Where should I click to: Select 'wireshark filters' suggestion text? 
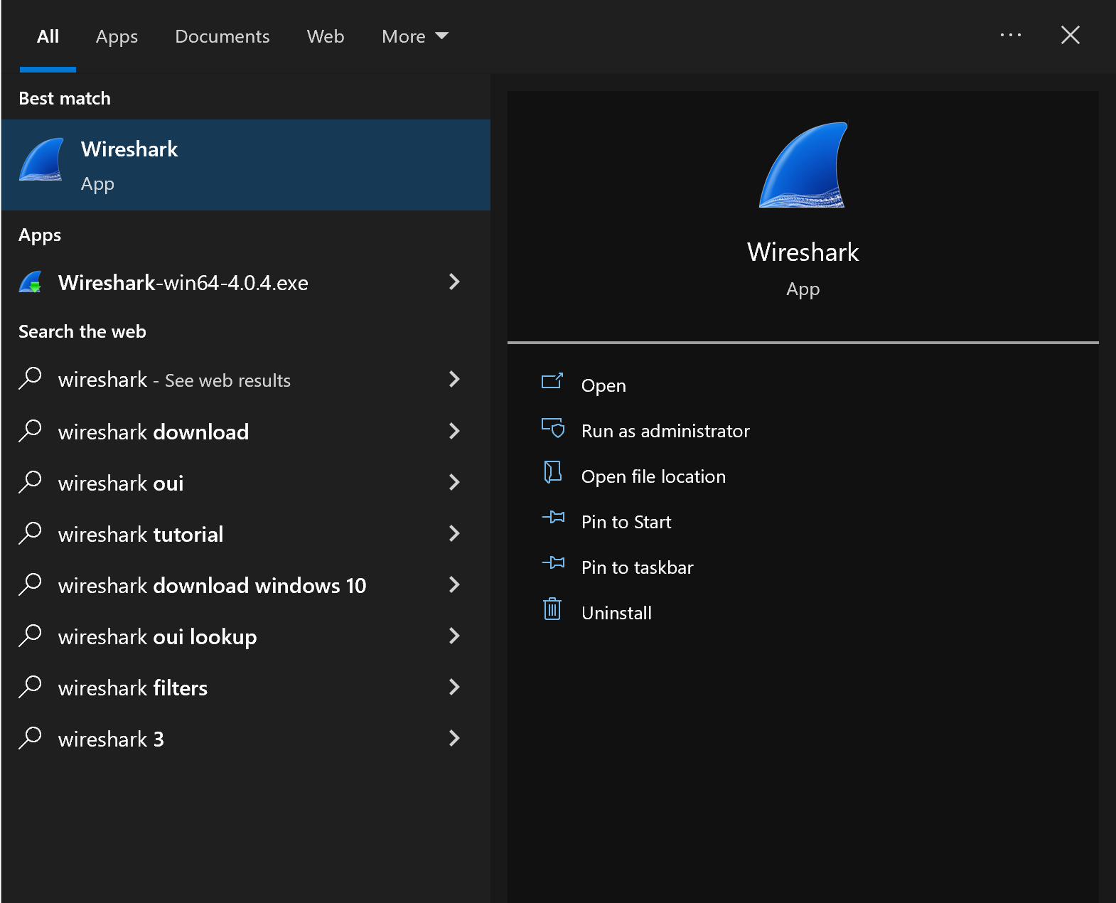(x=133, y=688)
